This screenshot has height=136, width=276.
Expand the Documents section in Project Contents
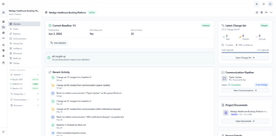38,105
